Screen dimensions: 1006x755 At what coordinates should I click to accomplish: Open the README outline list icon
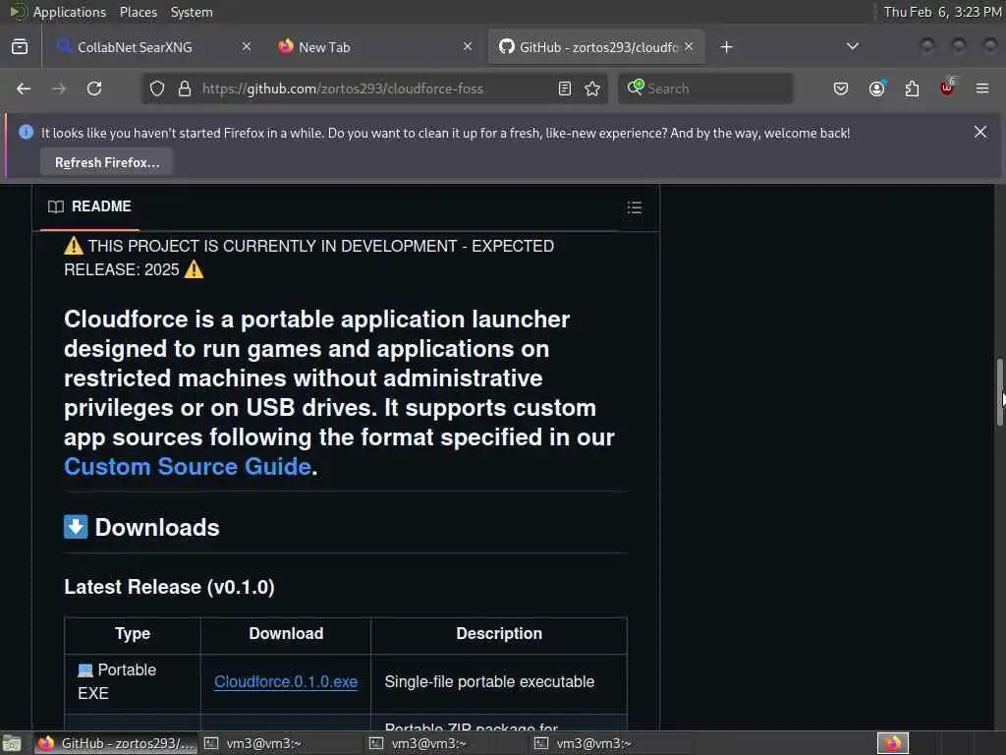point(634,206)
